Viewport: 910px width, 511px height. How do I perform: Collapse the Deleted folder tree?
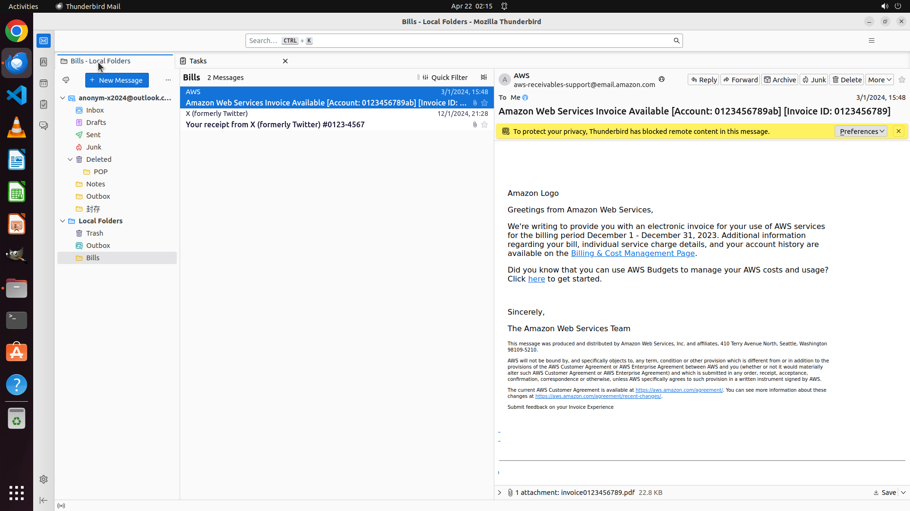70,159
